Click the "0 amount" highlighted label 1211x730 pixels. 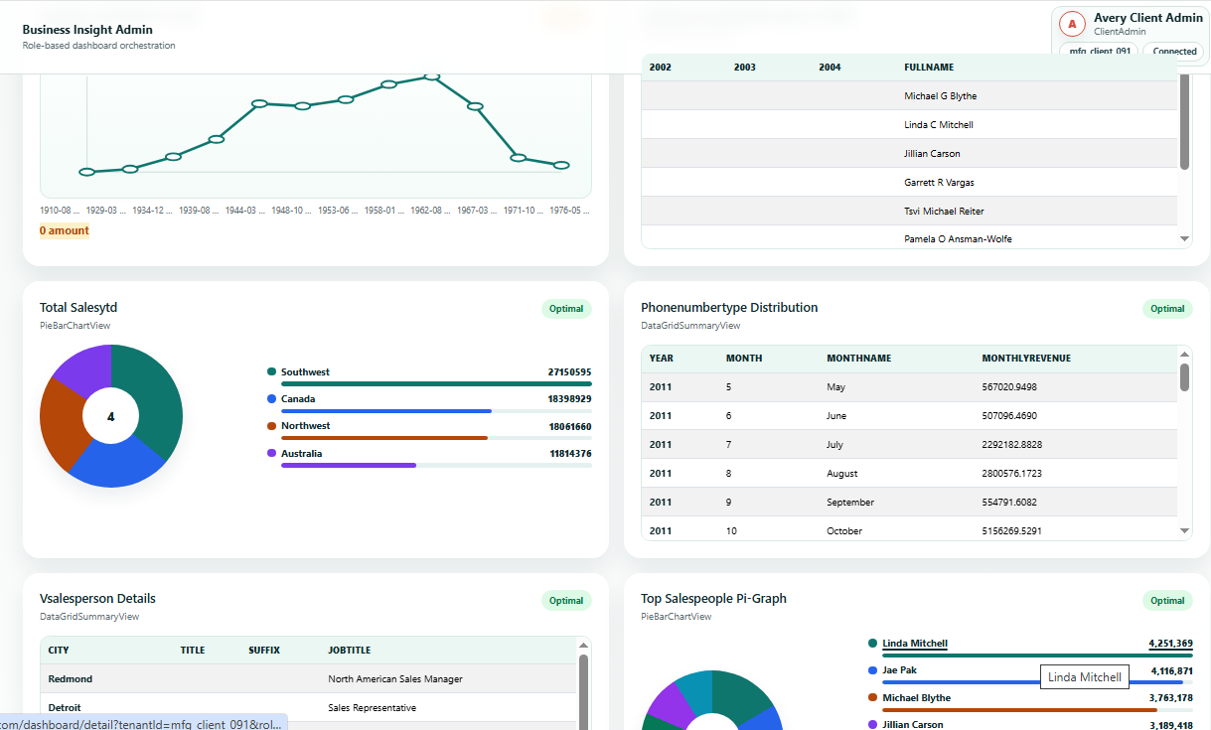[65, 230]
